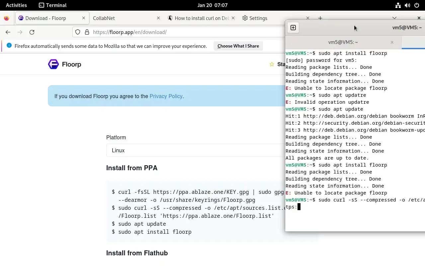Click 'Unable to locate package floorp' last error line

[336, 193]
